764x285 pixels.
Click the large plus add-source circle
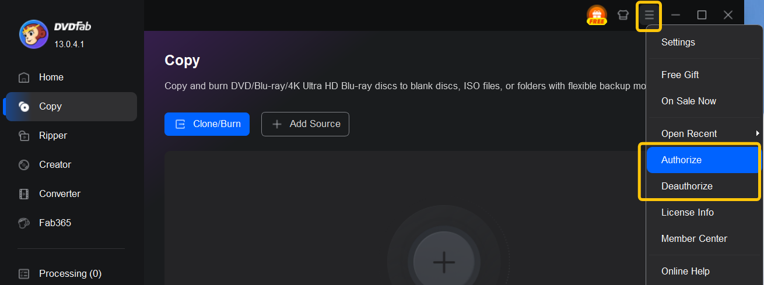(444, 262)
